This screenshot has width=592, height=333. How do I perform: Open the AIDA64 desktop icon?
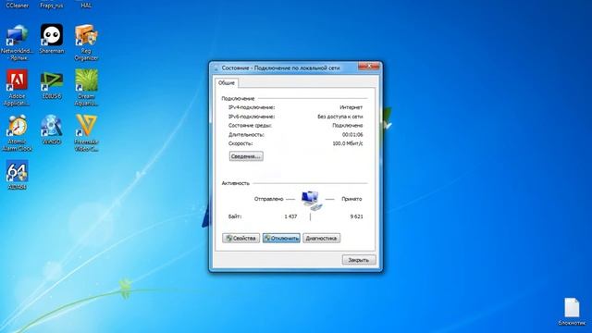click(17, 175)
